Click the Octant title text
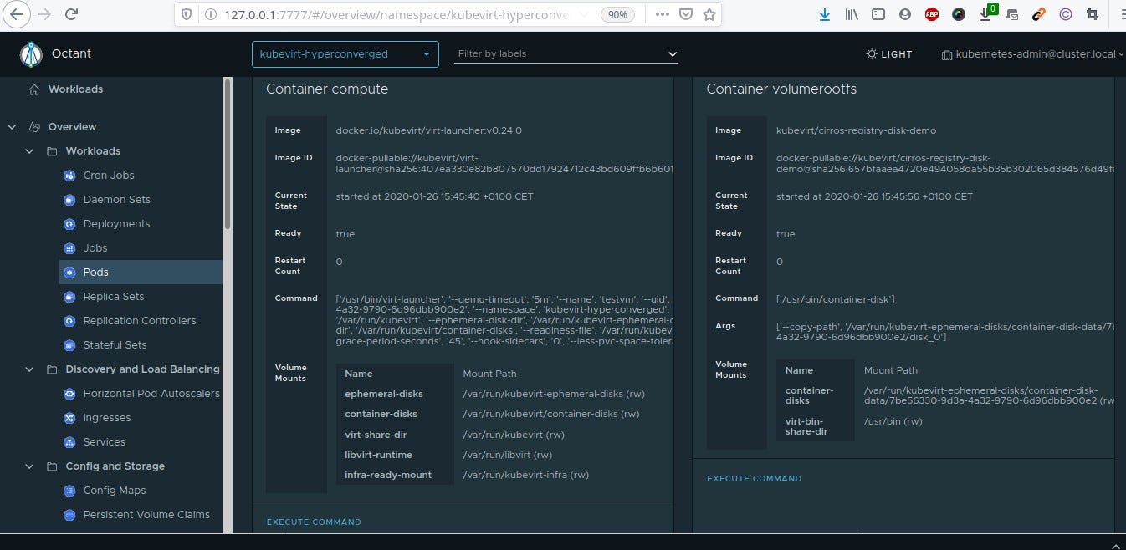This screenshot has width=1126, height=550. 71,53
